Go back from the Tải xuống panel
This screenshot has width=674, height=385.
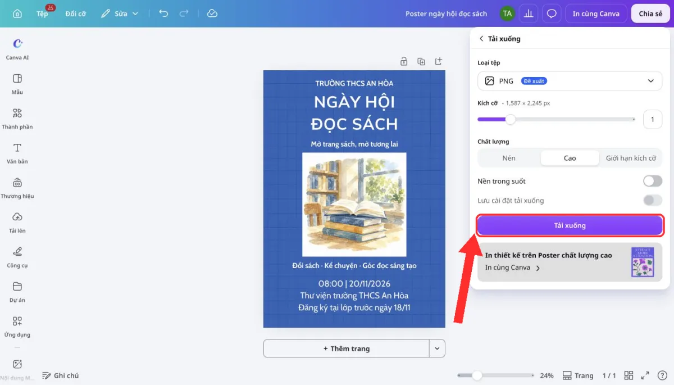481,39
